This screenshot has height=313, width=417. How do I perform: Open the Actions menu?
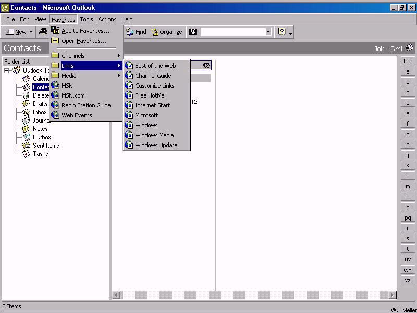(x=107, y=19)
